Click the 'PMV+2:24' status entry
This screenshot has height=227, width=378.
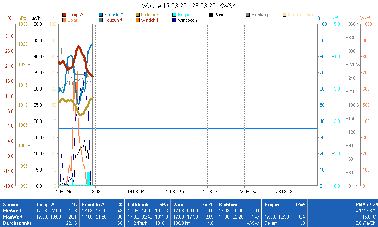pyautogui.click(x=366, y=205)
